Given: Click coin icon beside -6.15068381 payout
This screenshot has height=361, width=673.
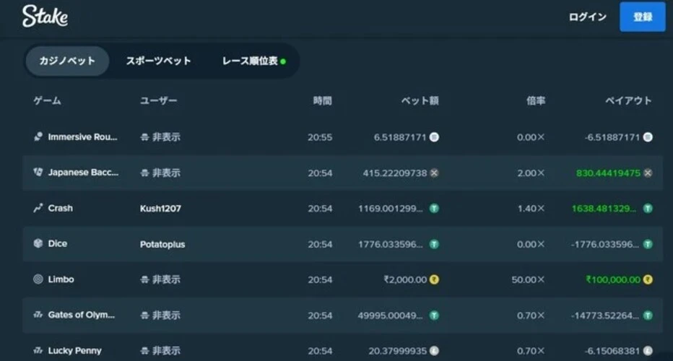Looking at the screenshot, I should 648,351.
